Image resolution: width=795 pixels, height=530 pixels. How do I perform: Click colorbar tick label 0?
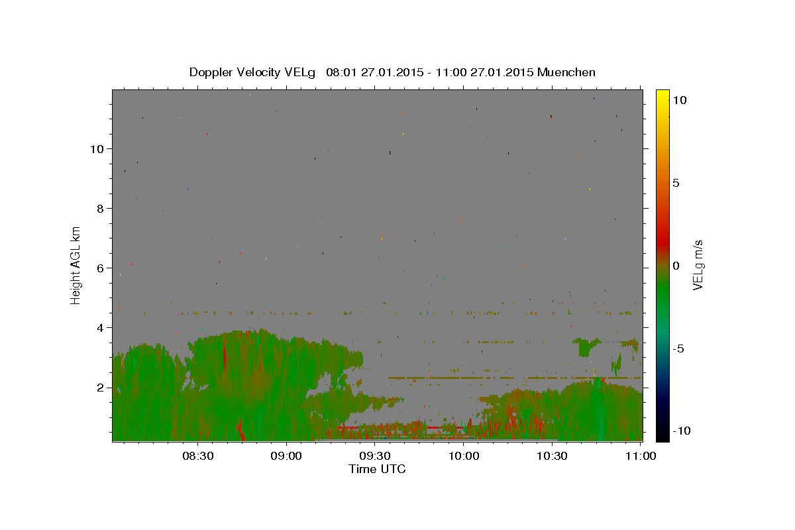coord(676,266)
